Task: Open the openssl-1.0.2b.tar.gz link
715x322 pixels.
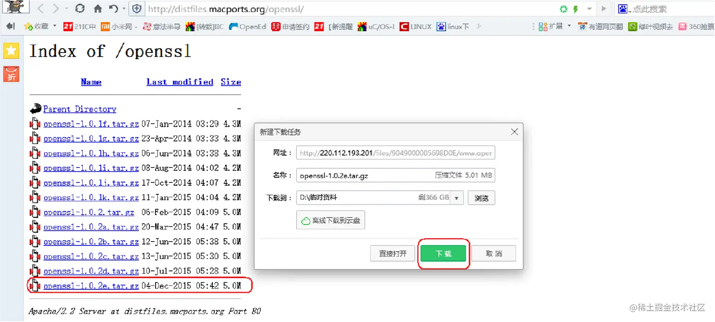Action: [91, 242]
